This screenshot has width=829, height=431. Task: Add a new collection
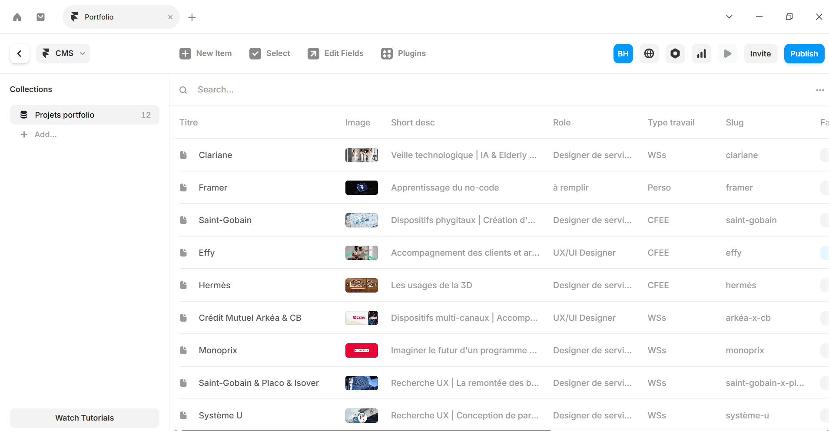(x=39, y=135)
